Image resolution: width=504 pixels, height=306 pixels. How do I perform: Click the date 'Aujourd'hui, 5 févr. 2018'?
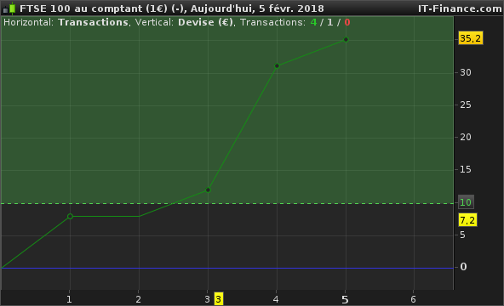pyautogui.click(x=257, y=8)
